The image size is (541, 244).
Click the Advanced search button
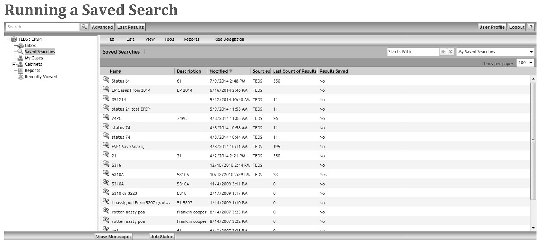click(x=102, y=27)
